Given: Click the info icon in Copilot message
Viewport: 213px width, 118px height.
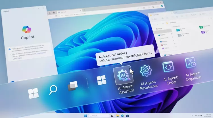Looking at the screenshot, I should (9, 49).
